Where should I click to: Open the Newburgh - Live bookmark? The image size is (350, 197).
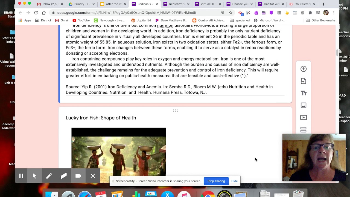(x=109, y=20)
